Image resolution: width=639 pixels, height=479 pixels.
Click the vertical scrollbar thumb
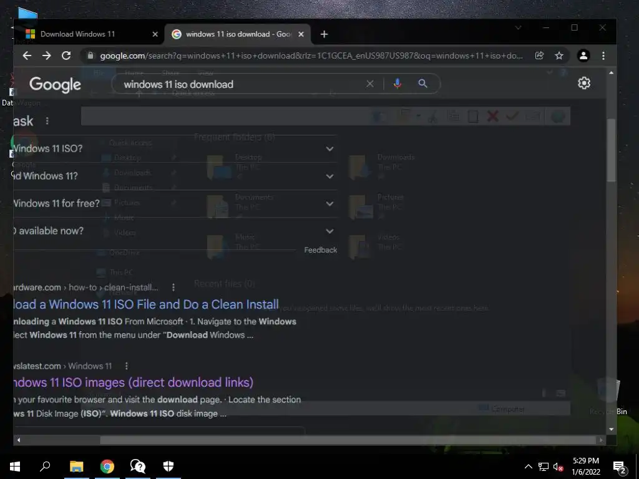[x=611, y=150]
